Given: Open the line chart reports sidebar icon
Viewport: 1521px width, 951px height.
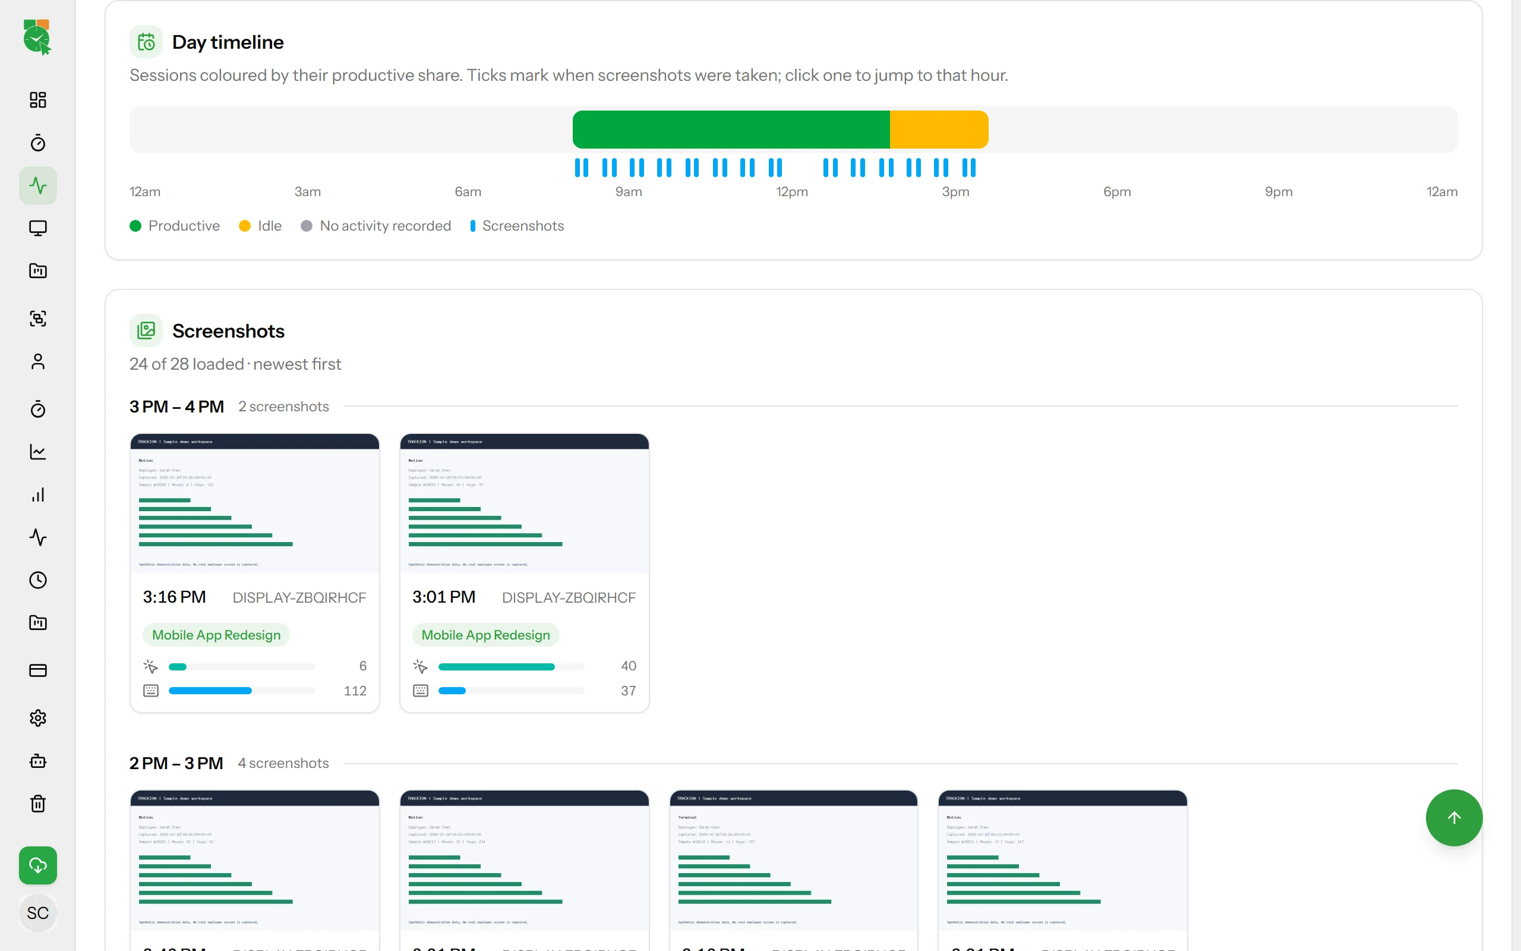Looking at the screenshot, I should tap(37, 452).
